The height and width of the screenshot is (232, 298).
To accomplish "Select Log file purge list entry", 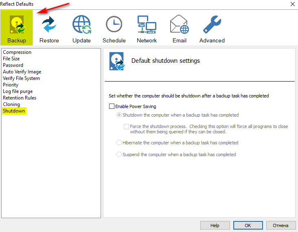I will click(18, 91).
